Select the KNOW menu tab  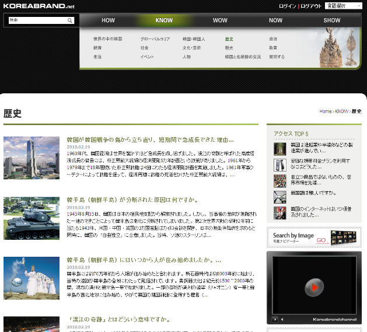pyautogui.click(x=164, y=20)
